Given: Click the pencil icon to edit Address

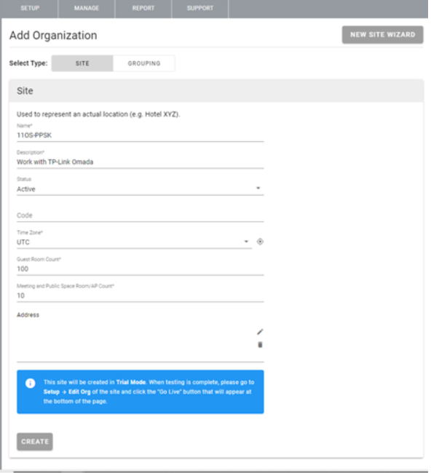Looking at the screenshot, I should point(260,332).
